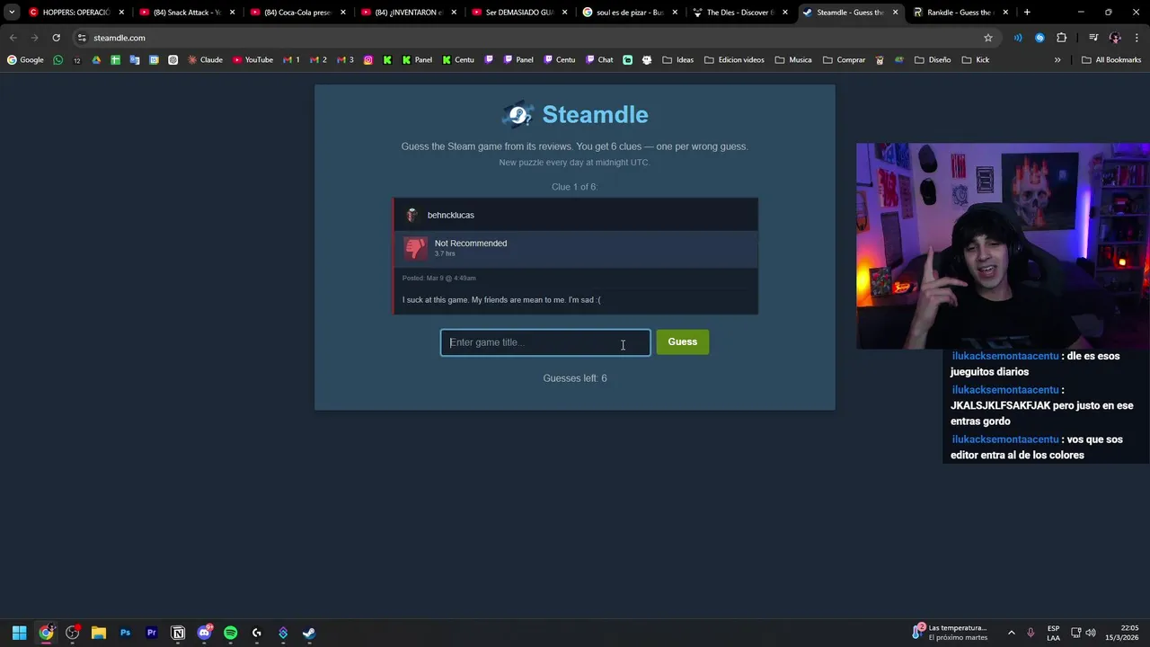Screen dimensions: 1150x647
Task: Open the Kick Panel bookmark
Action: (417, 60)
